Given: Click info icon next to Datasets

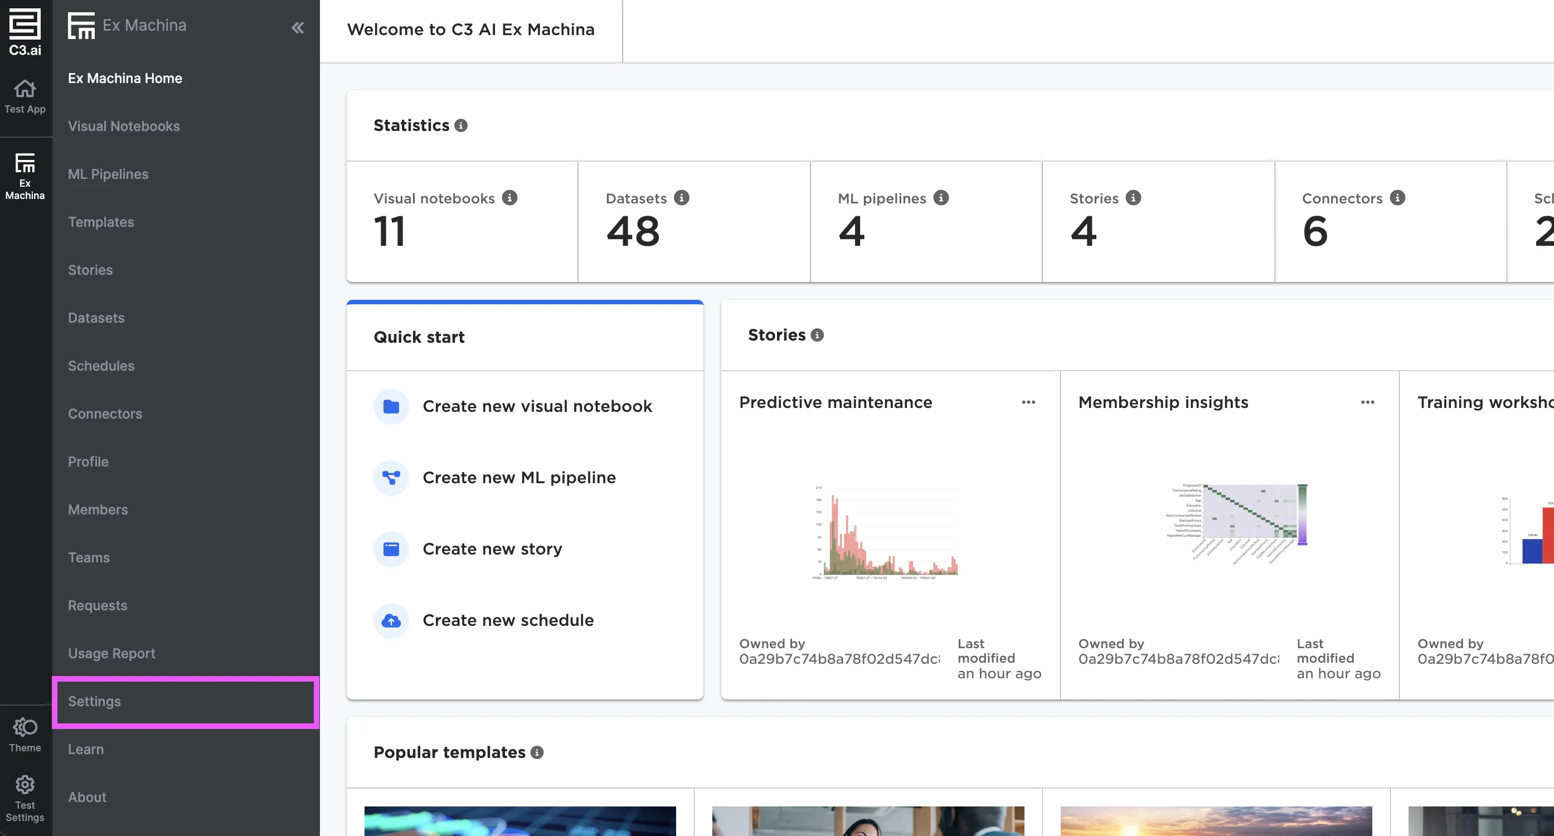Looking at the screenshot, I should tap(682, 198).
